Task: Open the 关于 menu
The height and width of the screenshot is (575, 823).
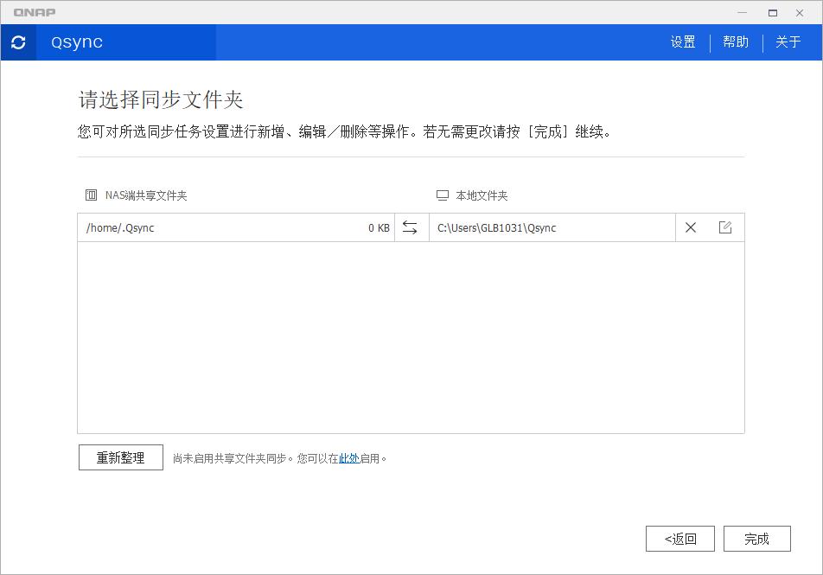Action: 788,42
